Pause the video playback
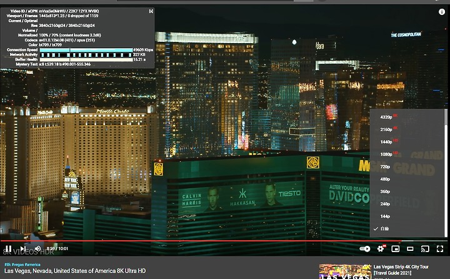 (9, 249)
